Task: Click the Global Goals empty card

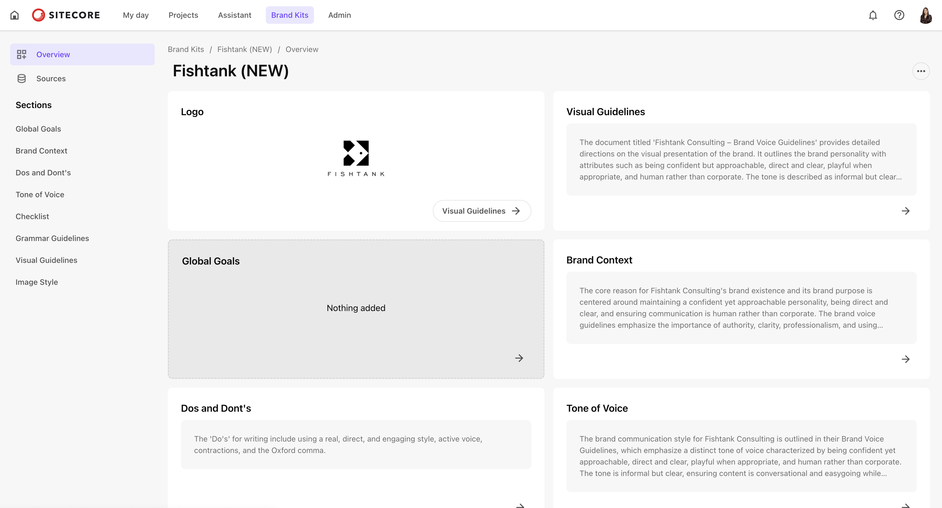Action: point(356,309)
